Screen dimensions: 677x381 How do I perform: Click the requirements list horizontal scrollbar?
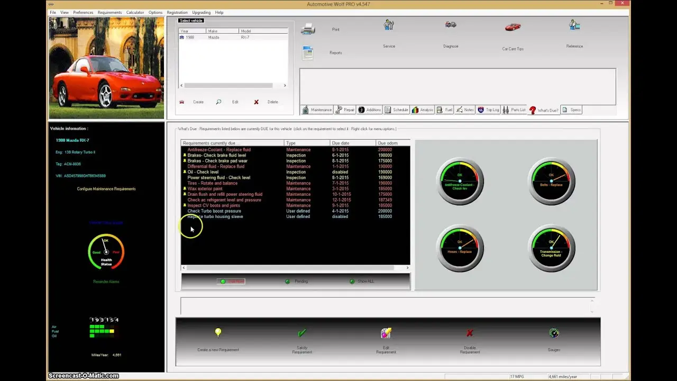295,268
